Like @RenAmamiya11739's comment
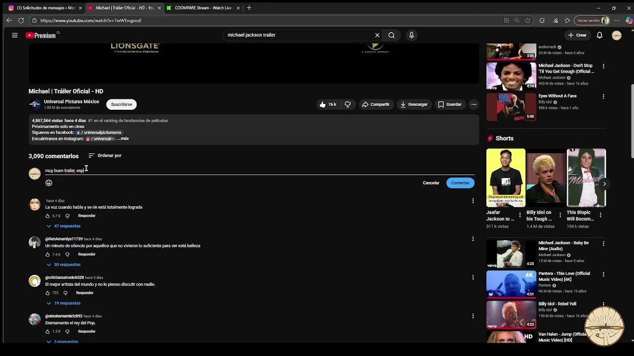Viewport: 634px width, 356px height. [48, 255]
